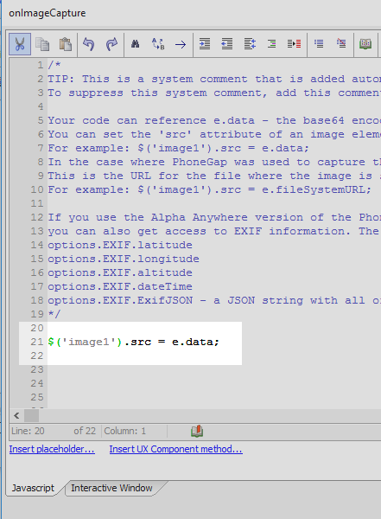The height and width of the screenshot is (519, 381).
Task: Click the Cut scissors icon
Action: (20, 44)
